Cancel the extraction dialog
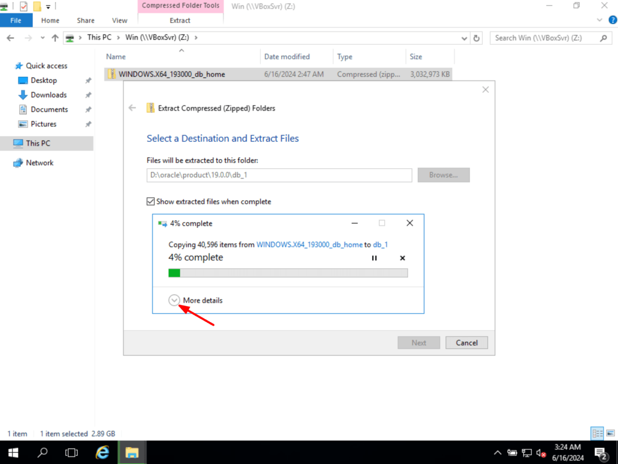 coord(466,342)
